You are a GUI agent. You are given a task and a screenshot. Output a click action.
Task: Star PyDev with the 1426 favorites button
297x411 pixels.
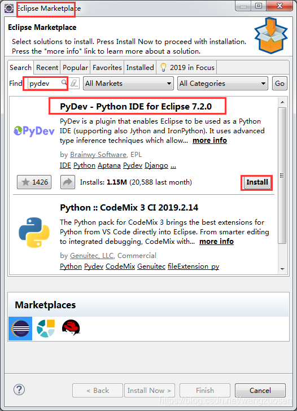point(34,182)
